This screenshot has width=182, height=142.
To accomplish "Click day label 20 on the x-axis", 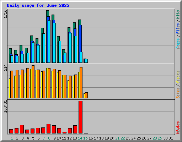I will tap(112, 138).
